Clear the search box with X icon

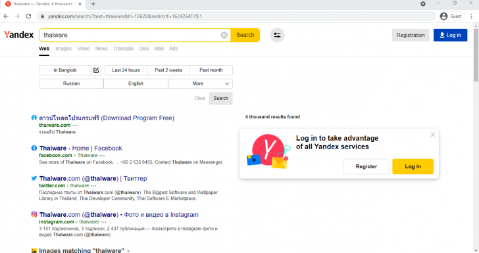pos(224,35)
